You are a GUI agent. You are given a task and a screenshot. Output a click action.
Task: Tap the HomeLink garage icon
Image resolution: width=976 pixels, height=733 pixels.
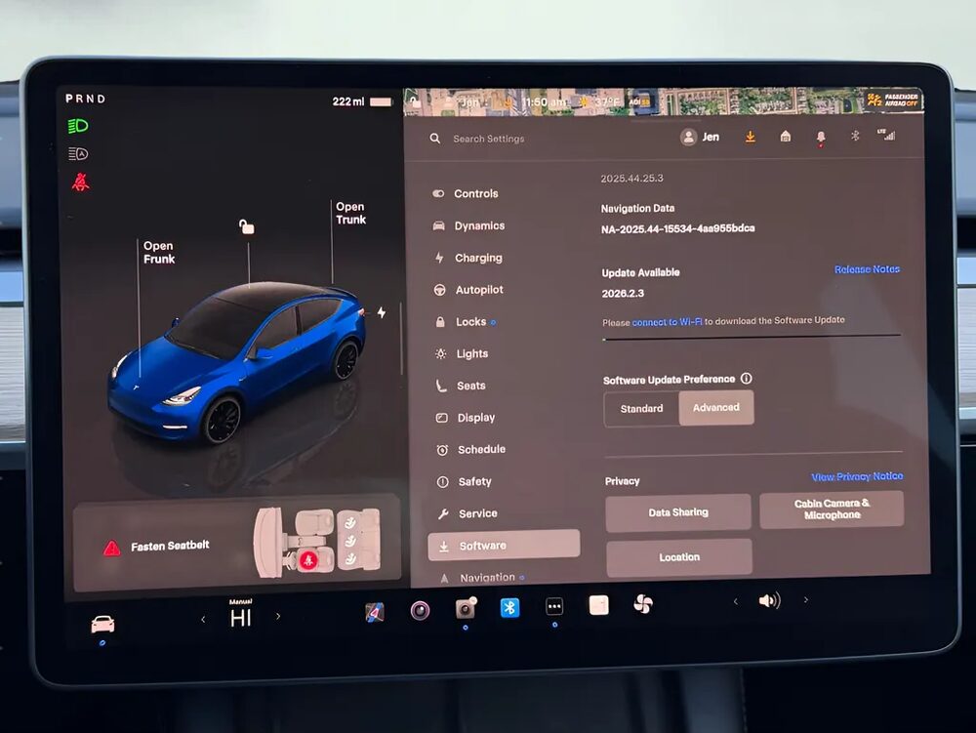tap(786, 137)
